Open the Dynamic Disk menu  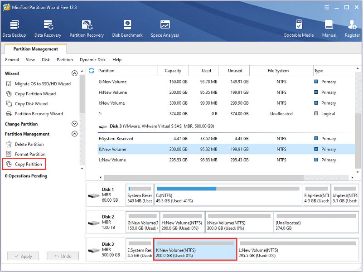(x=92, y=60)
